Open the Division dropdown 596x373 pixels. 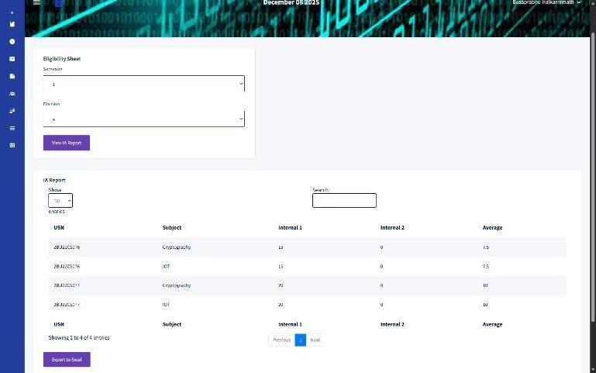pyautogui.click(x=143, y=119)
